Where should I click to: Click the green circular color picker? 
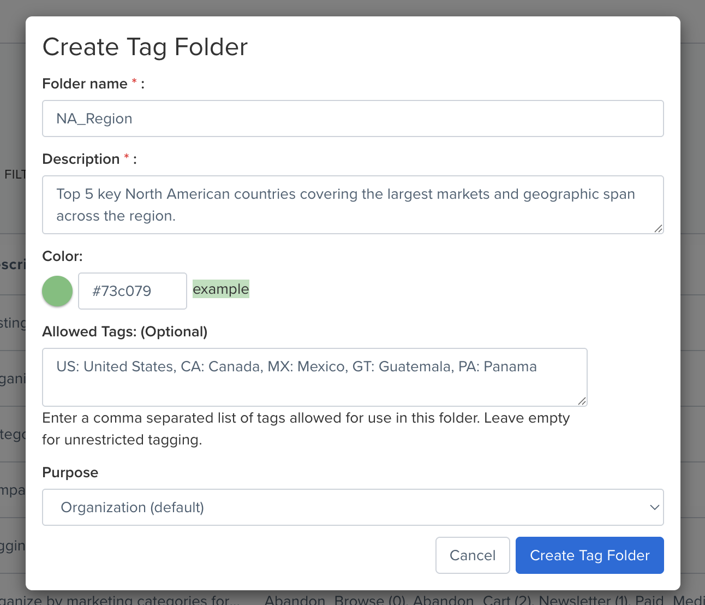(57, 291)
